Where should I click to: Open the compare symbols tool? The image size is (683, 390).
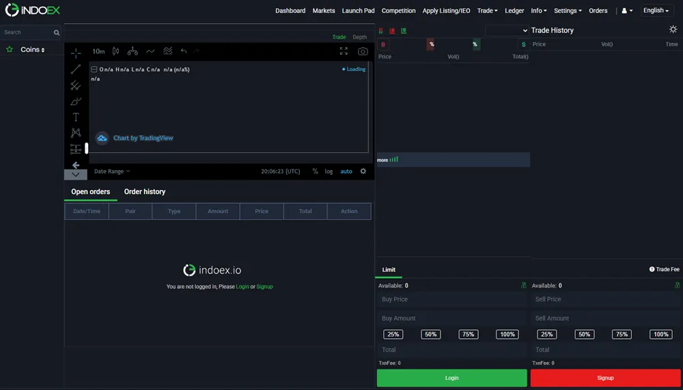tap(133, 51)
